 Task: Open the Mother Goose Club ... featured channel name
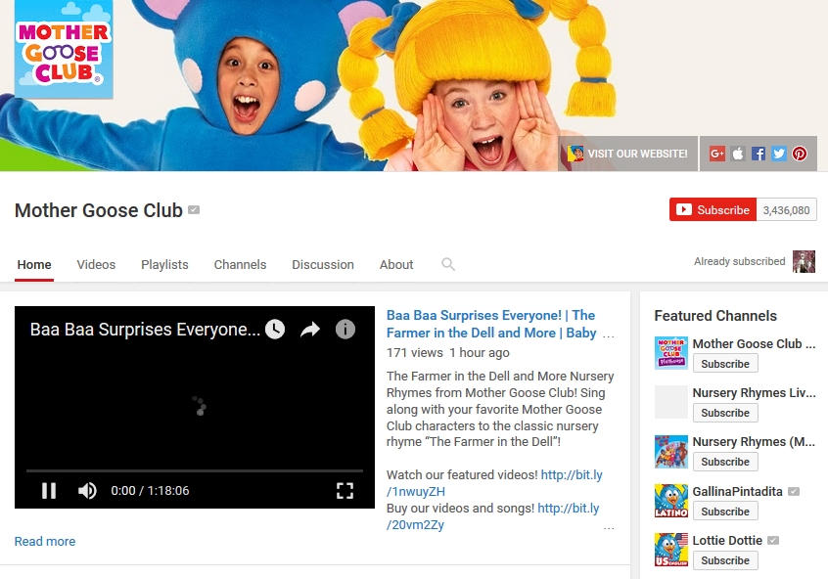point(754,343)
